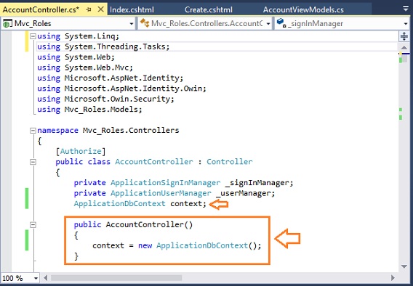Collapse the namespace Mvc_Roles.Controllers block
413x286 pixels.
pos(33,131)
